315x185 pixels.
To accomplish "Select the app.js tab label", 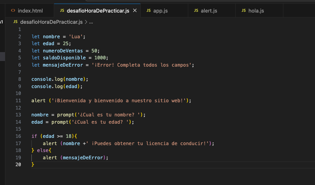I will click(x=160, y=11).
